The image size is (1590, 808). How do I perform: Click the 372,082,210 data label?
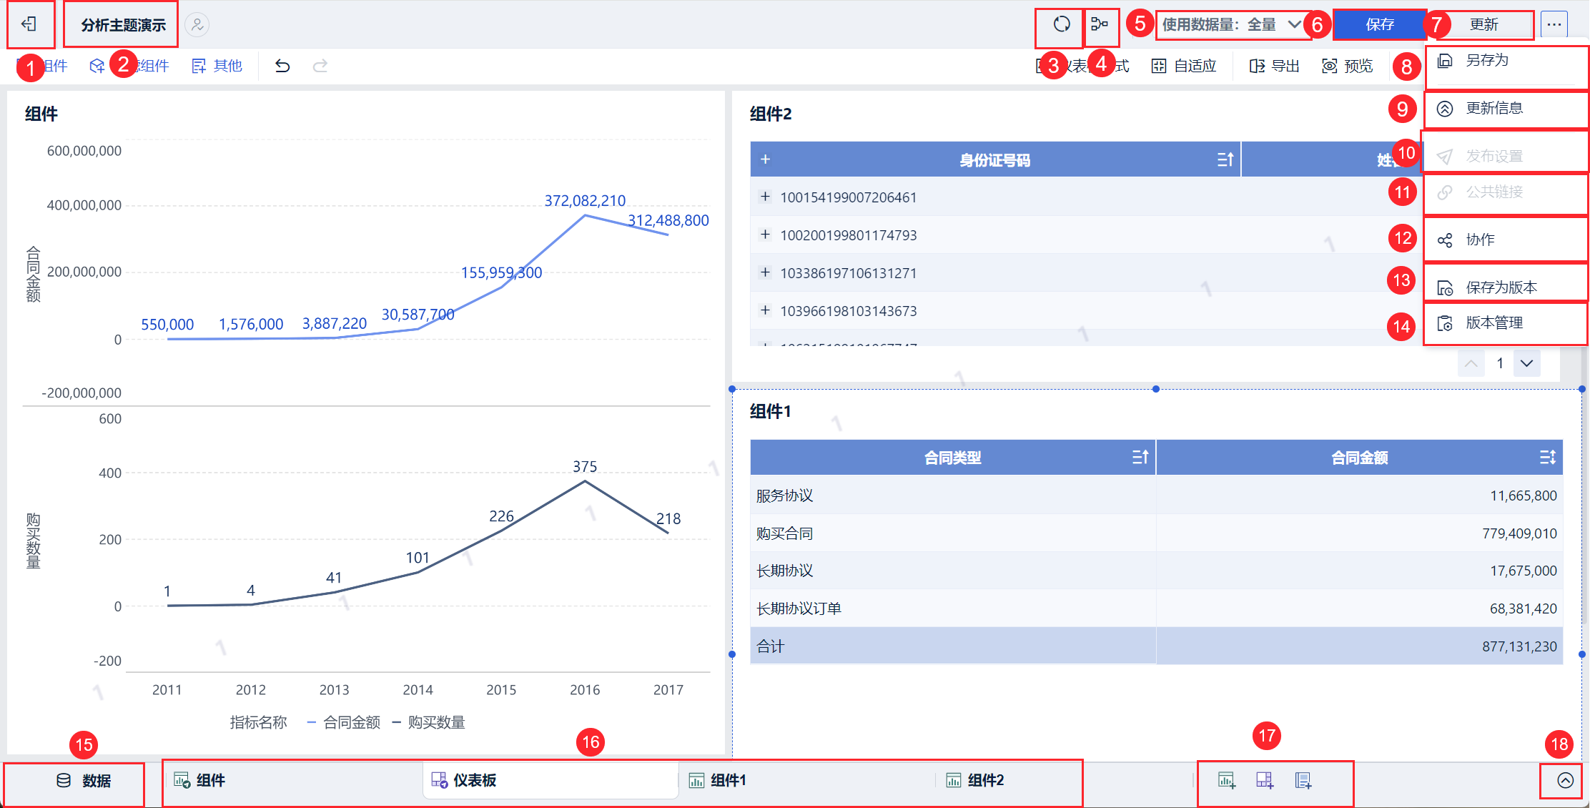tap(585, 201)
